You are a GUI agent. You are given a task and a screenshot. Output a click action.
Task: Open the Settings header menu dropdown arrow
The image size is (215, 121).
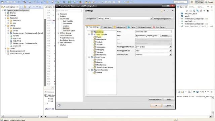pyautogui.click(x=173, y=11)
